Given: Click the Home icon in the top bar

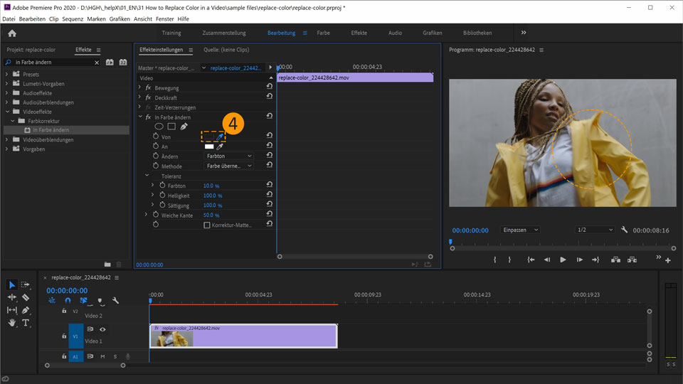Looking at the screenshot, I should [x=12, y=33].
